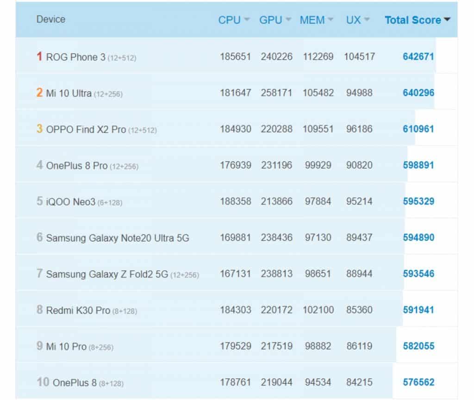The height and width of the screenshot is (400, 474).
Task: Click ROG Phone 3 GPU score 240226
Action: click(x=277, y=56)
